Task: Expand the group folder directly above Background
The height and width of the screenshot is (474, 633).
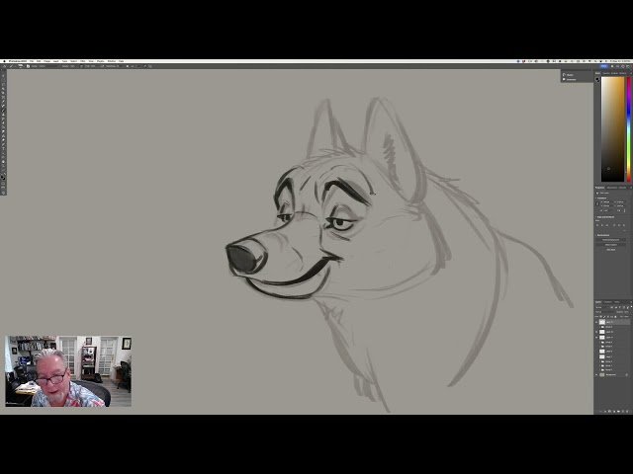Action: point(600,370)
